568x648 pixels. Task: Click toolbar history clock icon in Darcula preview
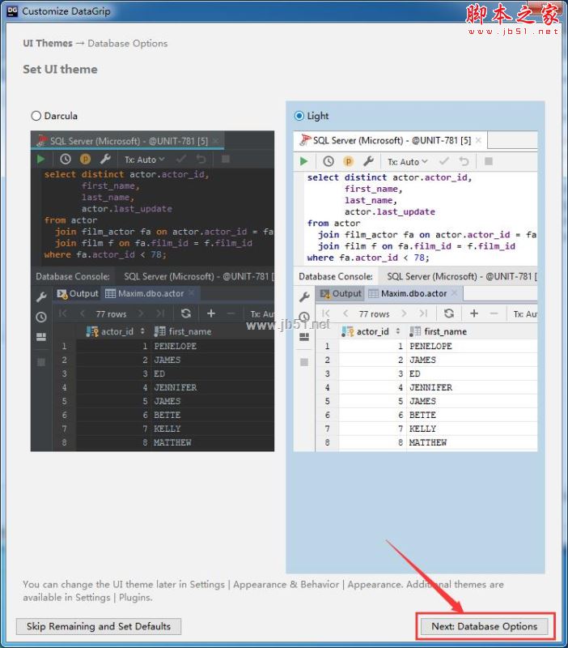(x=66, y=159)
